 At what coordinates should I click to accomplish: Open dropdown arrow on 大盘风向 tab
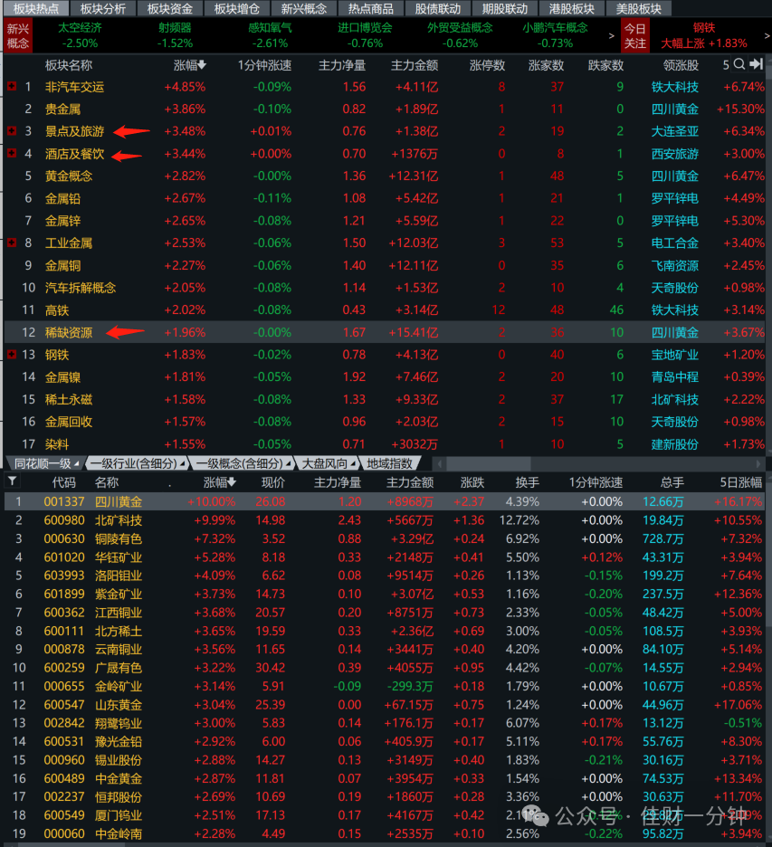click(x=353, y=464)
